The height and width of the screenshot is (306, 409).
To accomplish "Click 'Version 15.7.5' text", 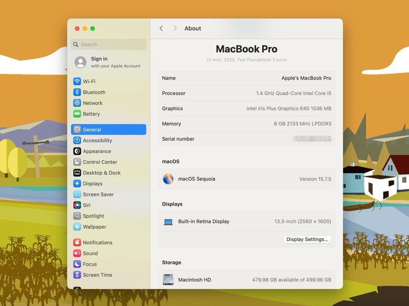I will [x=315, y=179].
